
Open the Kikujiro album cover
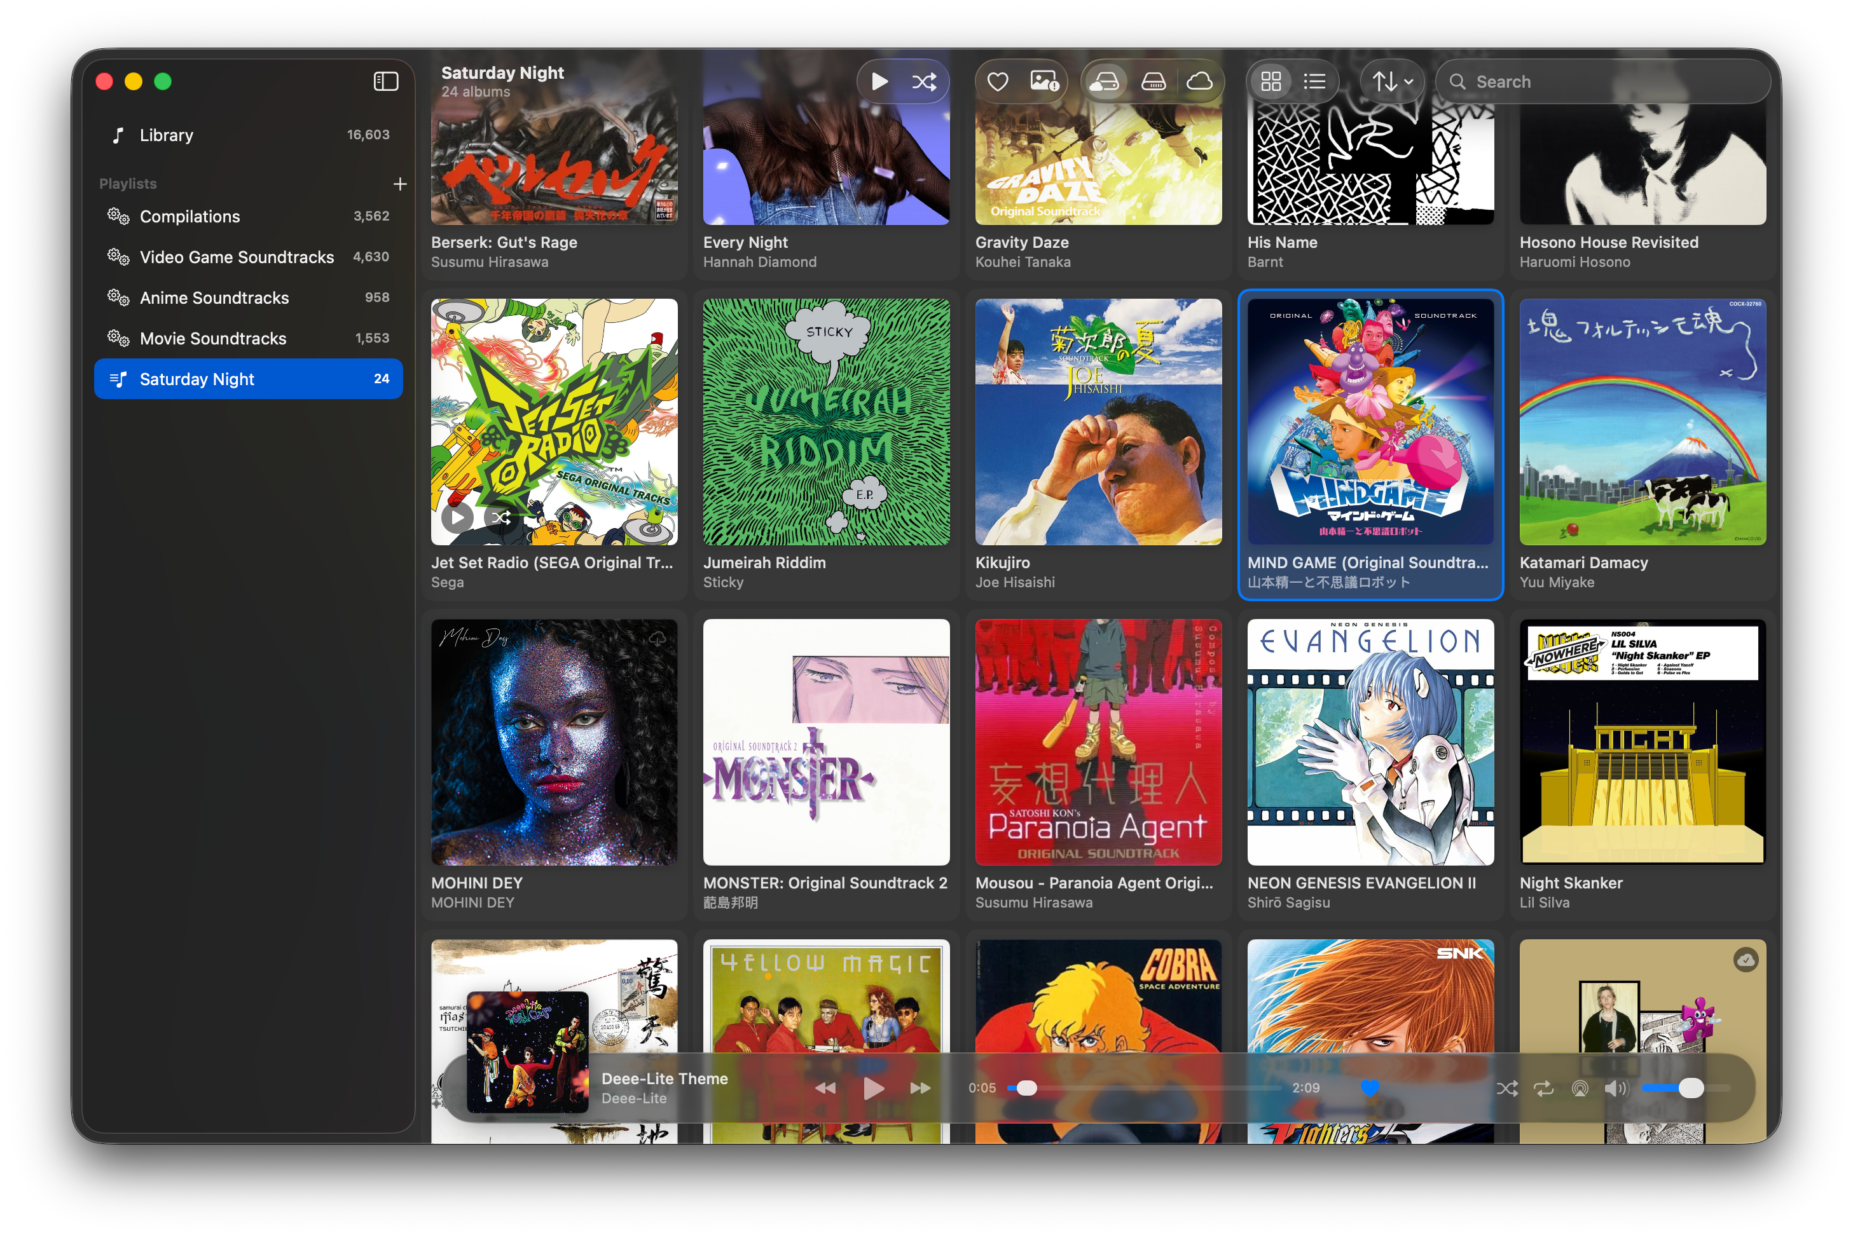[x=1099, y=421]
